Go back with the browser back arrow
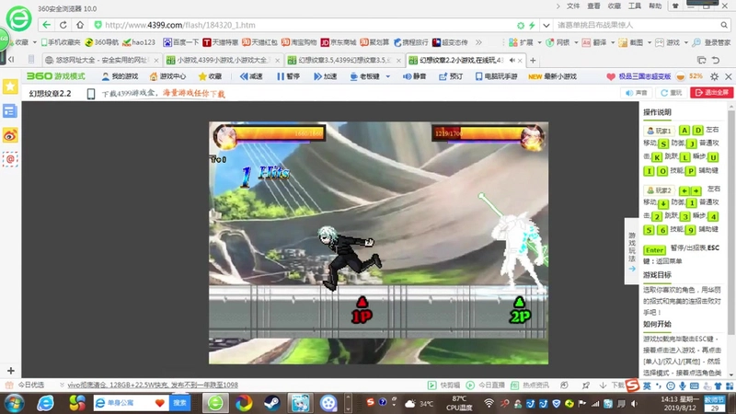The image size is (736, 414). tap(46, 25)
